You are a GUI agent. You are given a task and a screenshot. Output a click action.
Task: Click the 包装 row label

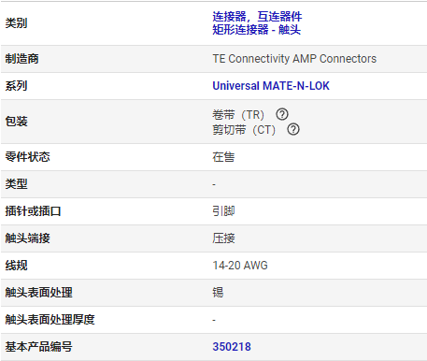[x=16, y=122]
